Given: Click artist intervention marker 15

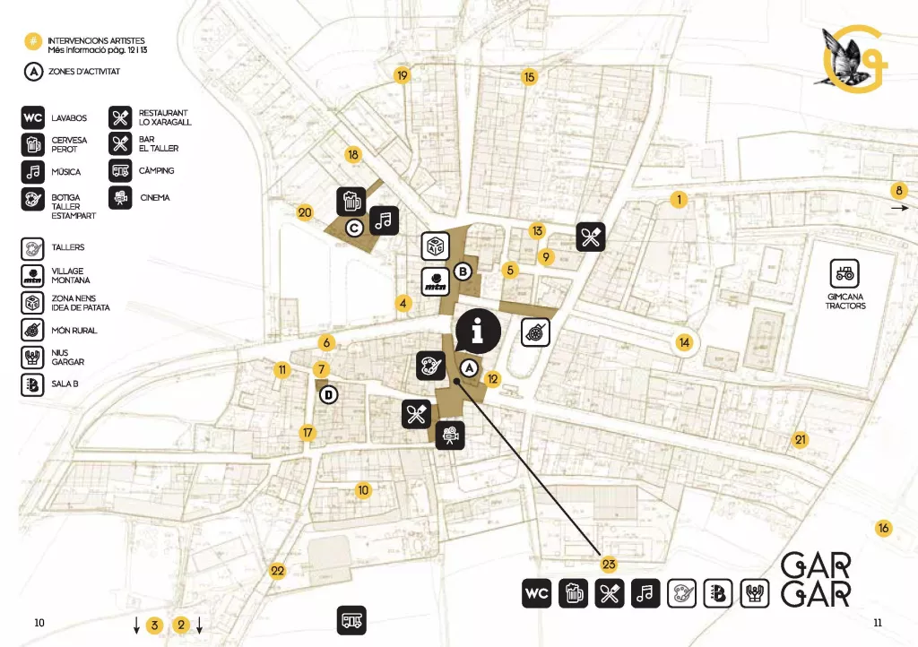Looking at the screenshot, I should coord(529,77).
